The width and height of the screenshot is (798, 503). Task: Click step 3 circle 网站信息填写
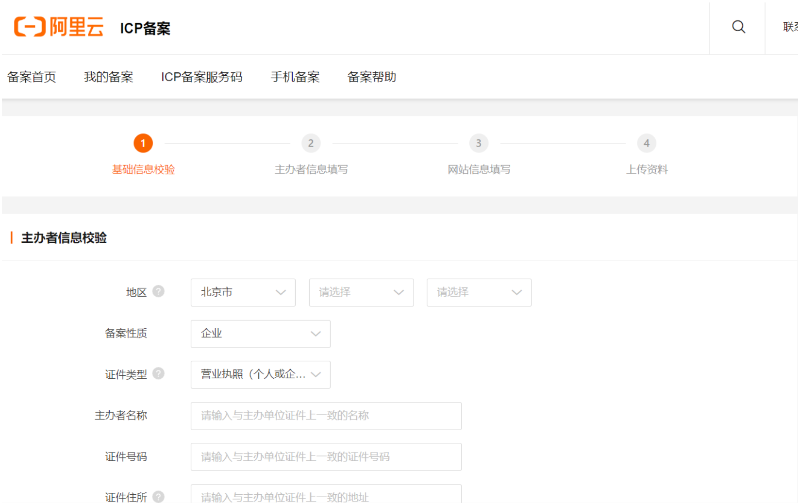pyautogui.click(x=479, y=143)
